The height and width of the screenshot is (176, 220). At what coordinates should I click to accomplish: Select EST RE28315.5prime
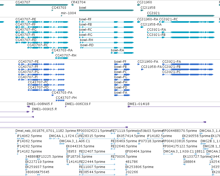click(x=97, y=139)
